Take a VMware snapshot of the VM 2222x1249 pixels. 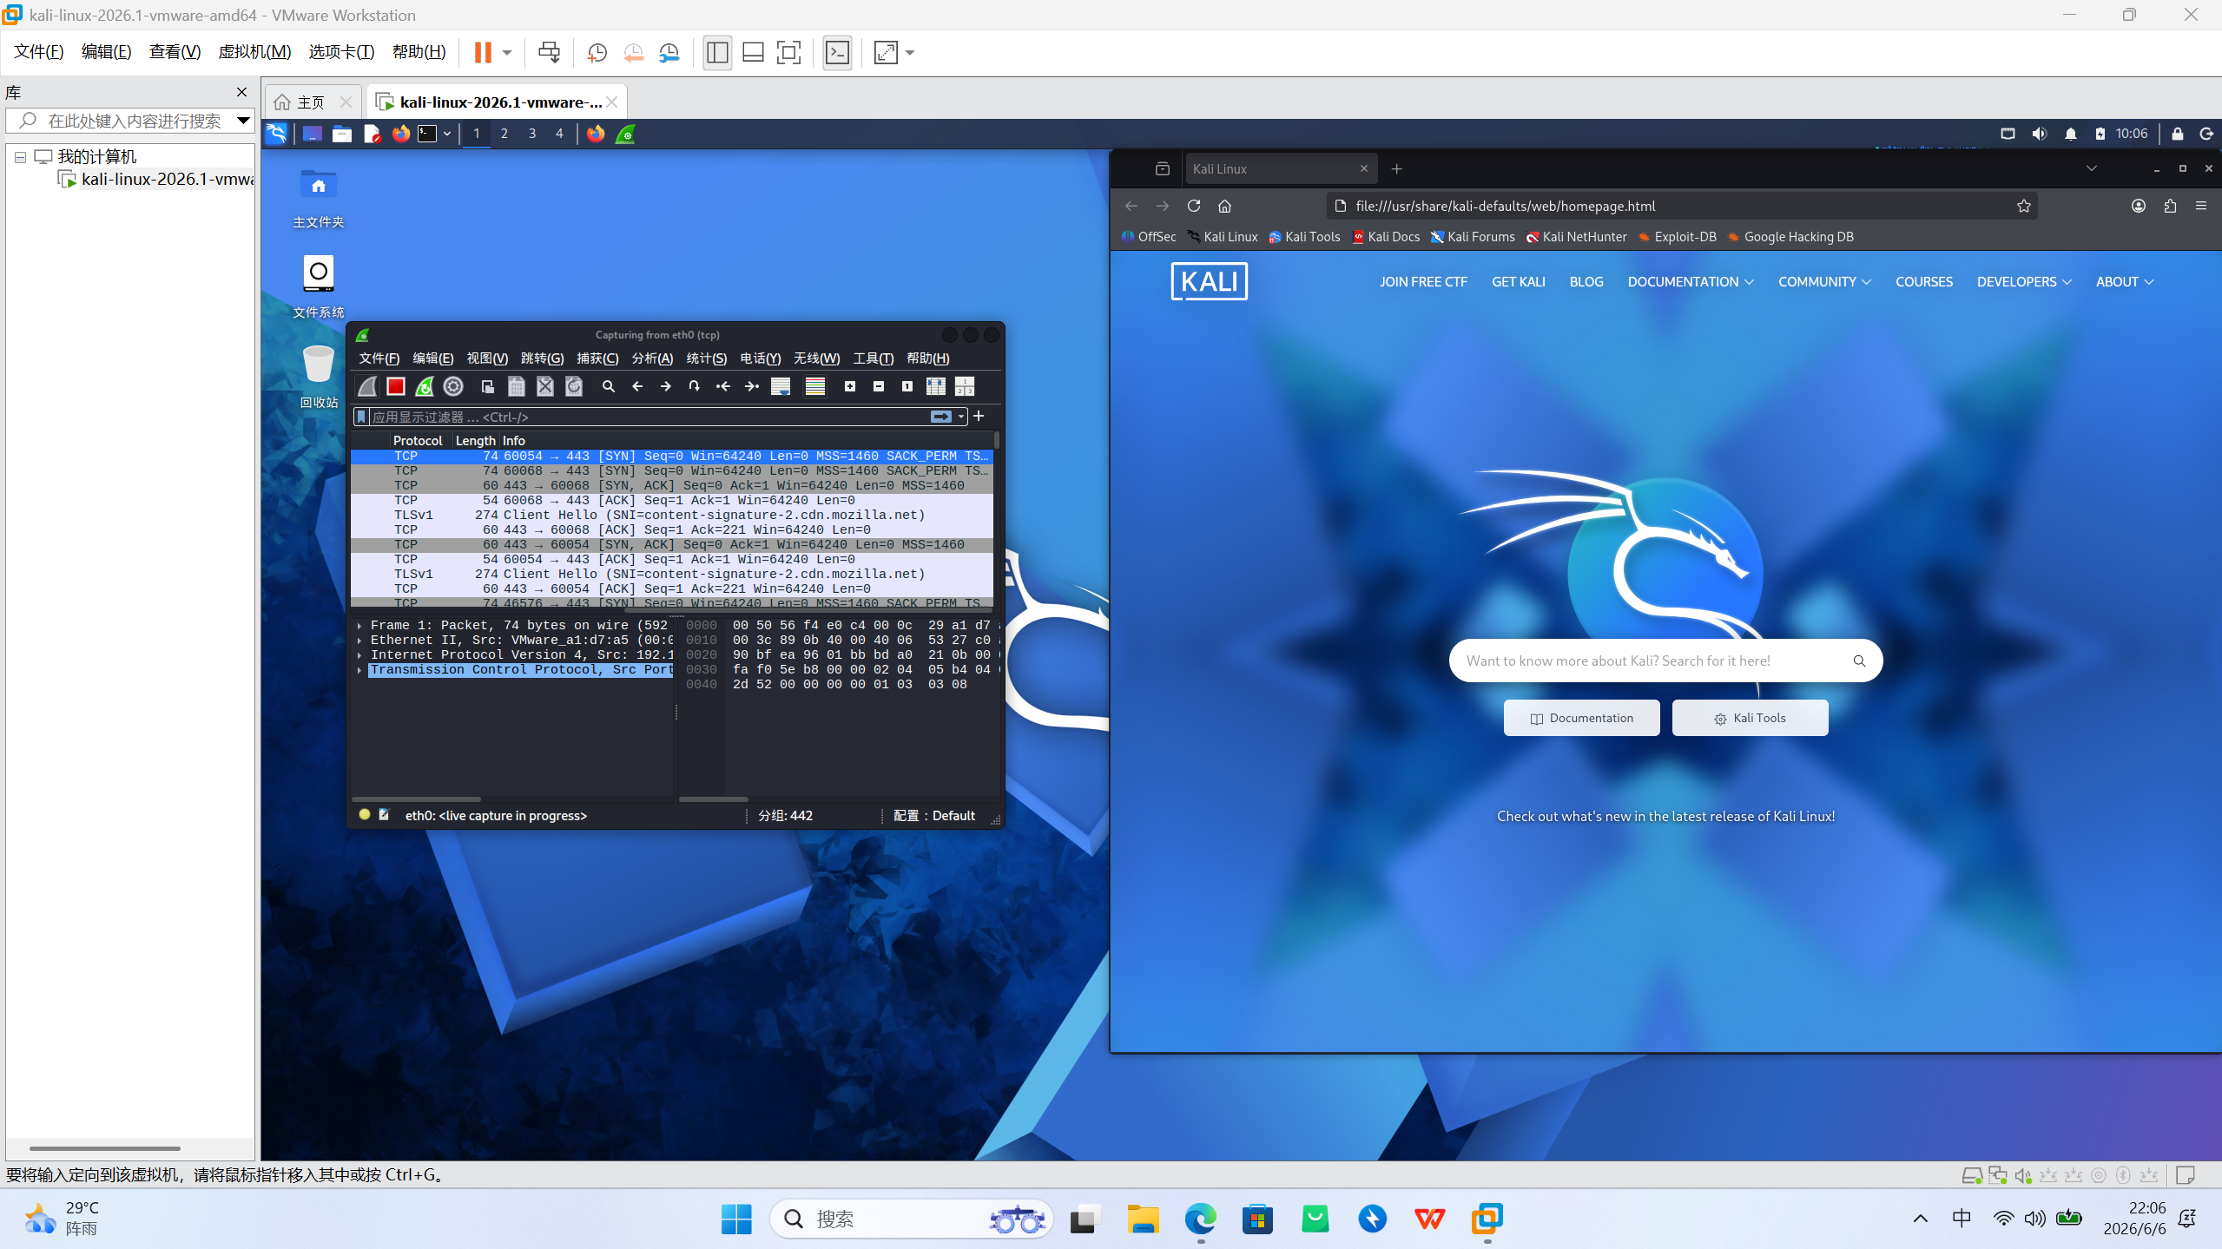[597, 53]
